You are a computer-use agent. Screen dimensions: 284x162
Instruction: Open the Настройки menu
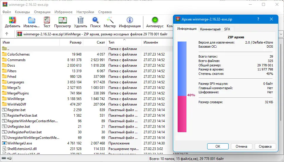point(85,12)
